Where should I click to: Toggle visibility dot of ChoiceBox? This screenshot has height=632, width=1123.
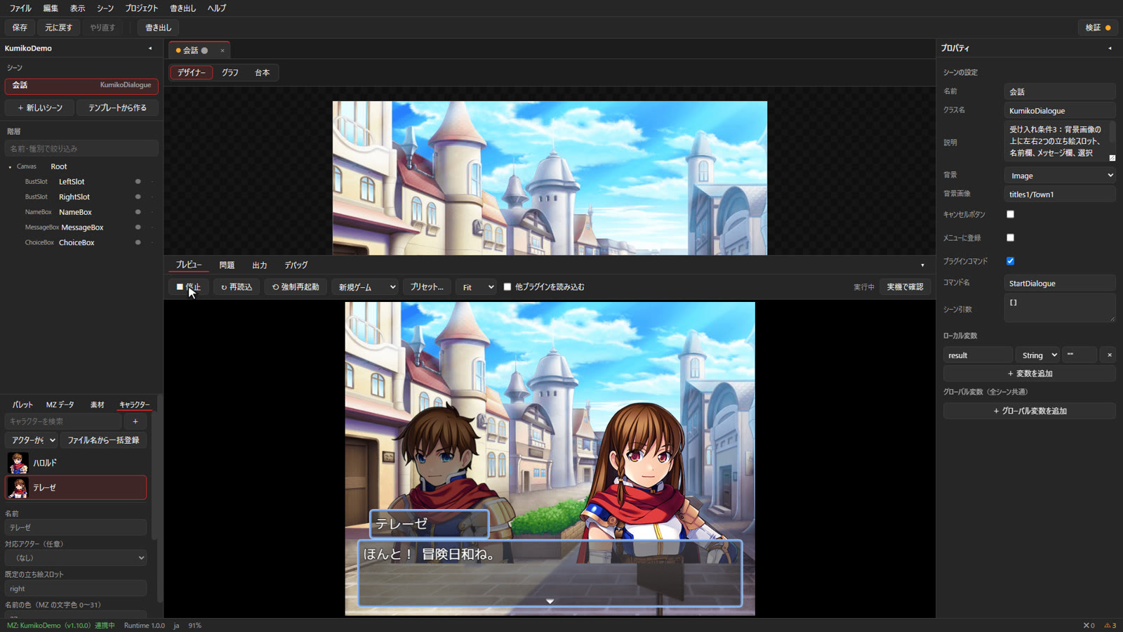pyautogui.click(x=138, y=242)
